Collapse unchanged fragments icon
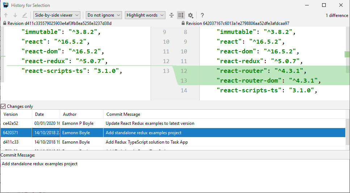This screenshot has width=350, height=193. (172, 15)
